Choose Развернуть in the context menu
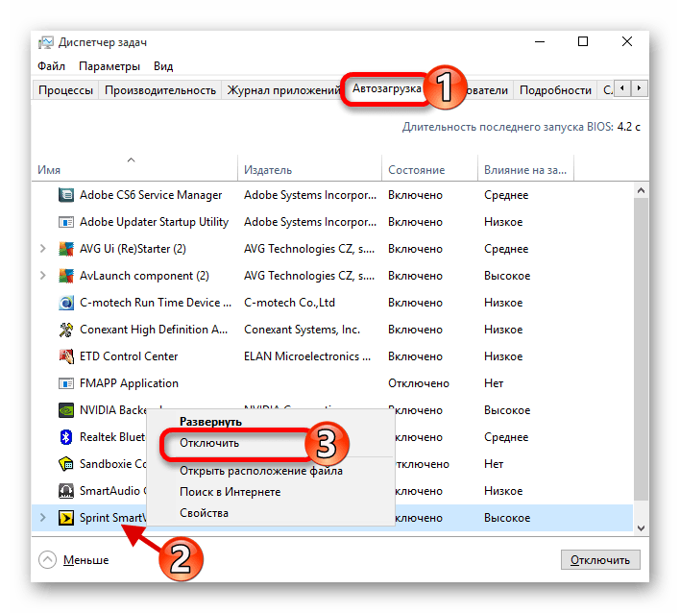Viewport: 680px width, 613px height. 210,422
